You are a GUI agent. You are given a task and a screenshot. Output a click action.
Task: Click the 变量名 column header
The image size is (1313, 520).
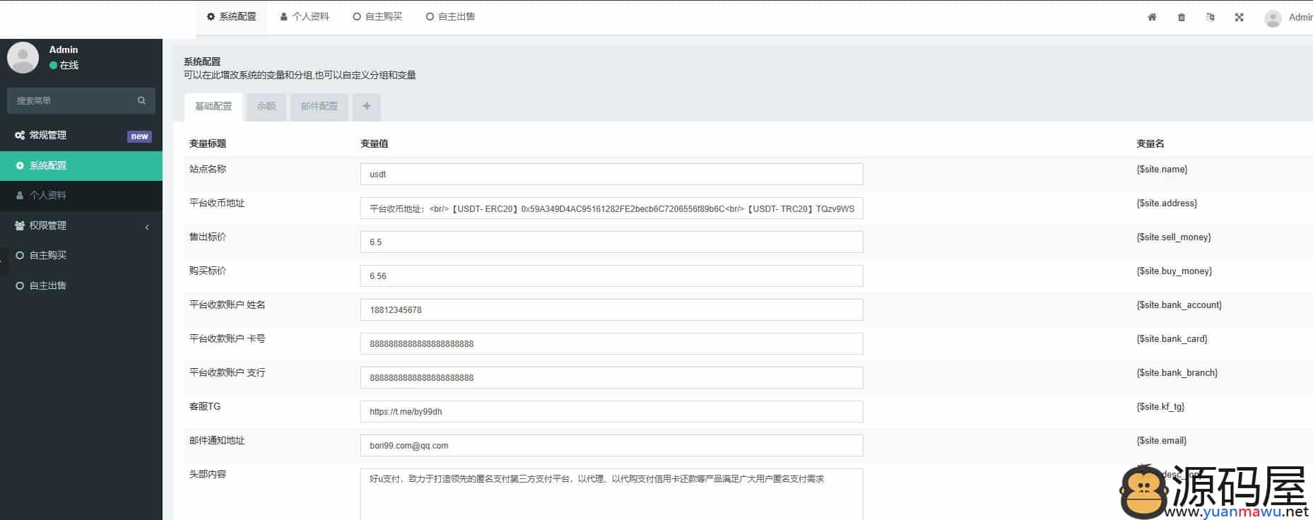point(1150,143)
